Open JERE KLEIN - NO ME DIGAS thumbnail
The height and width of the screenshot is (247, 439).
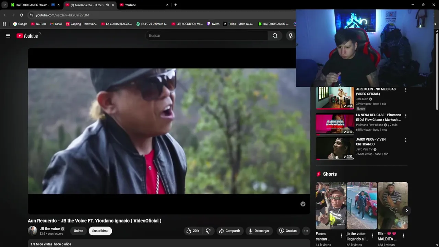click(335, 98)
